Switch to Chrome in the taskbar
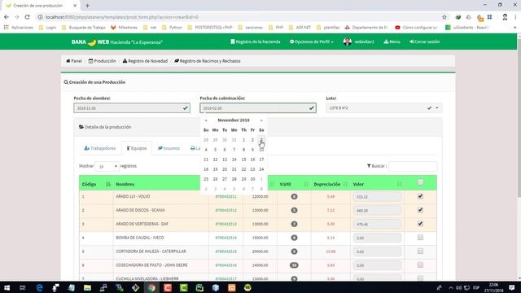The image size is (521, 293). (x=151, y=287)
